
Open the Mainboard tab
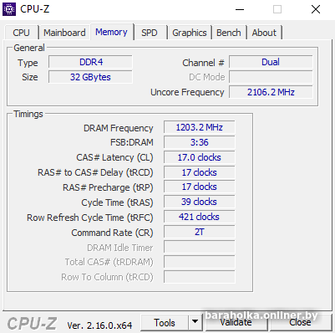tap(64, 33)
